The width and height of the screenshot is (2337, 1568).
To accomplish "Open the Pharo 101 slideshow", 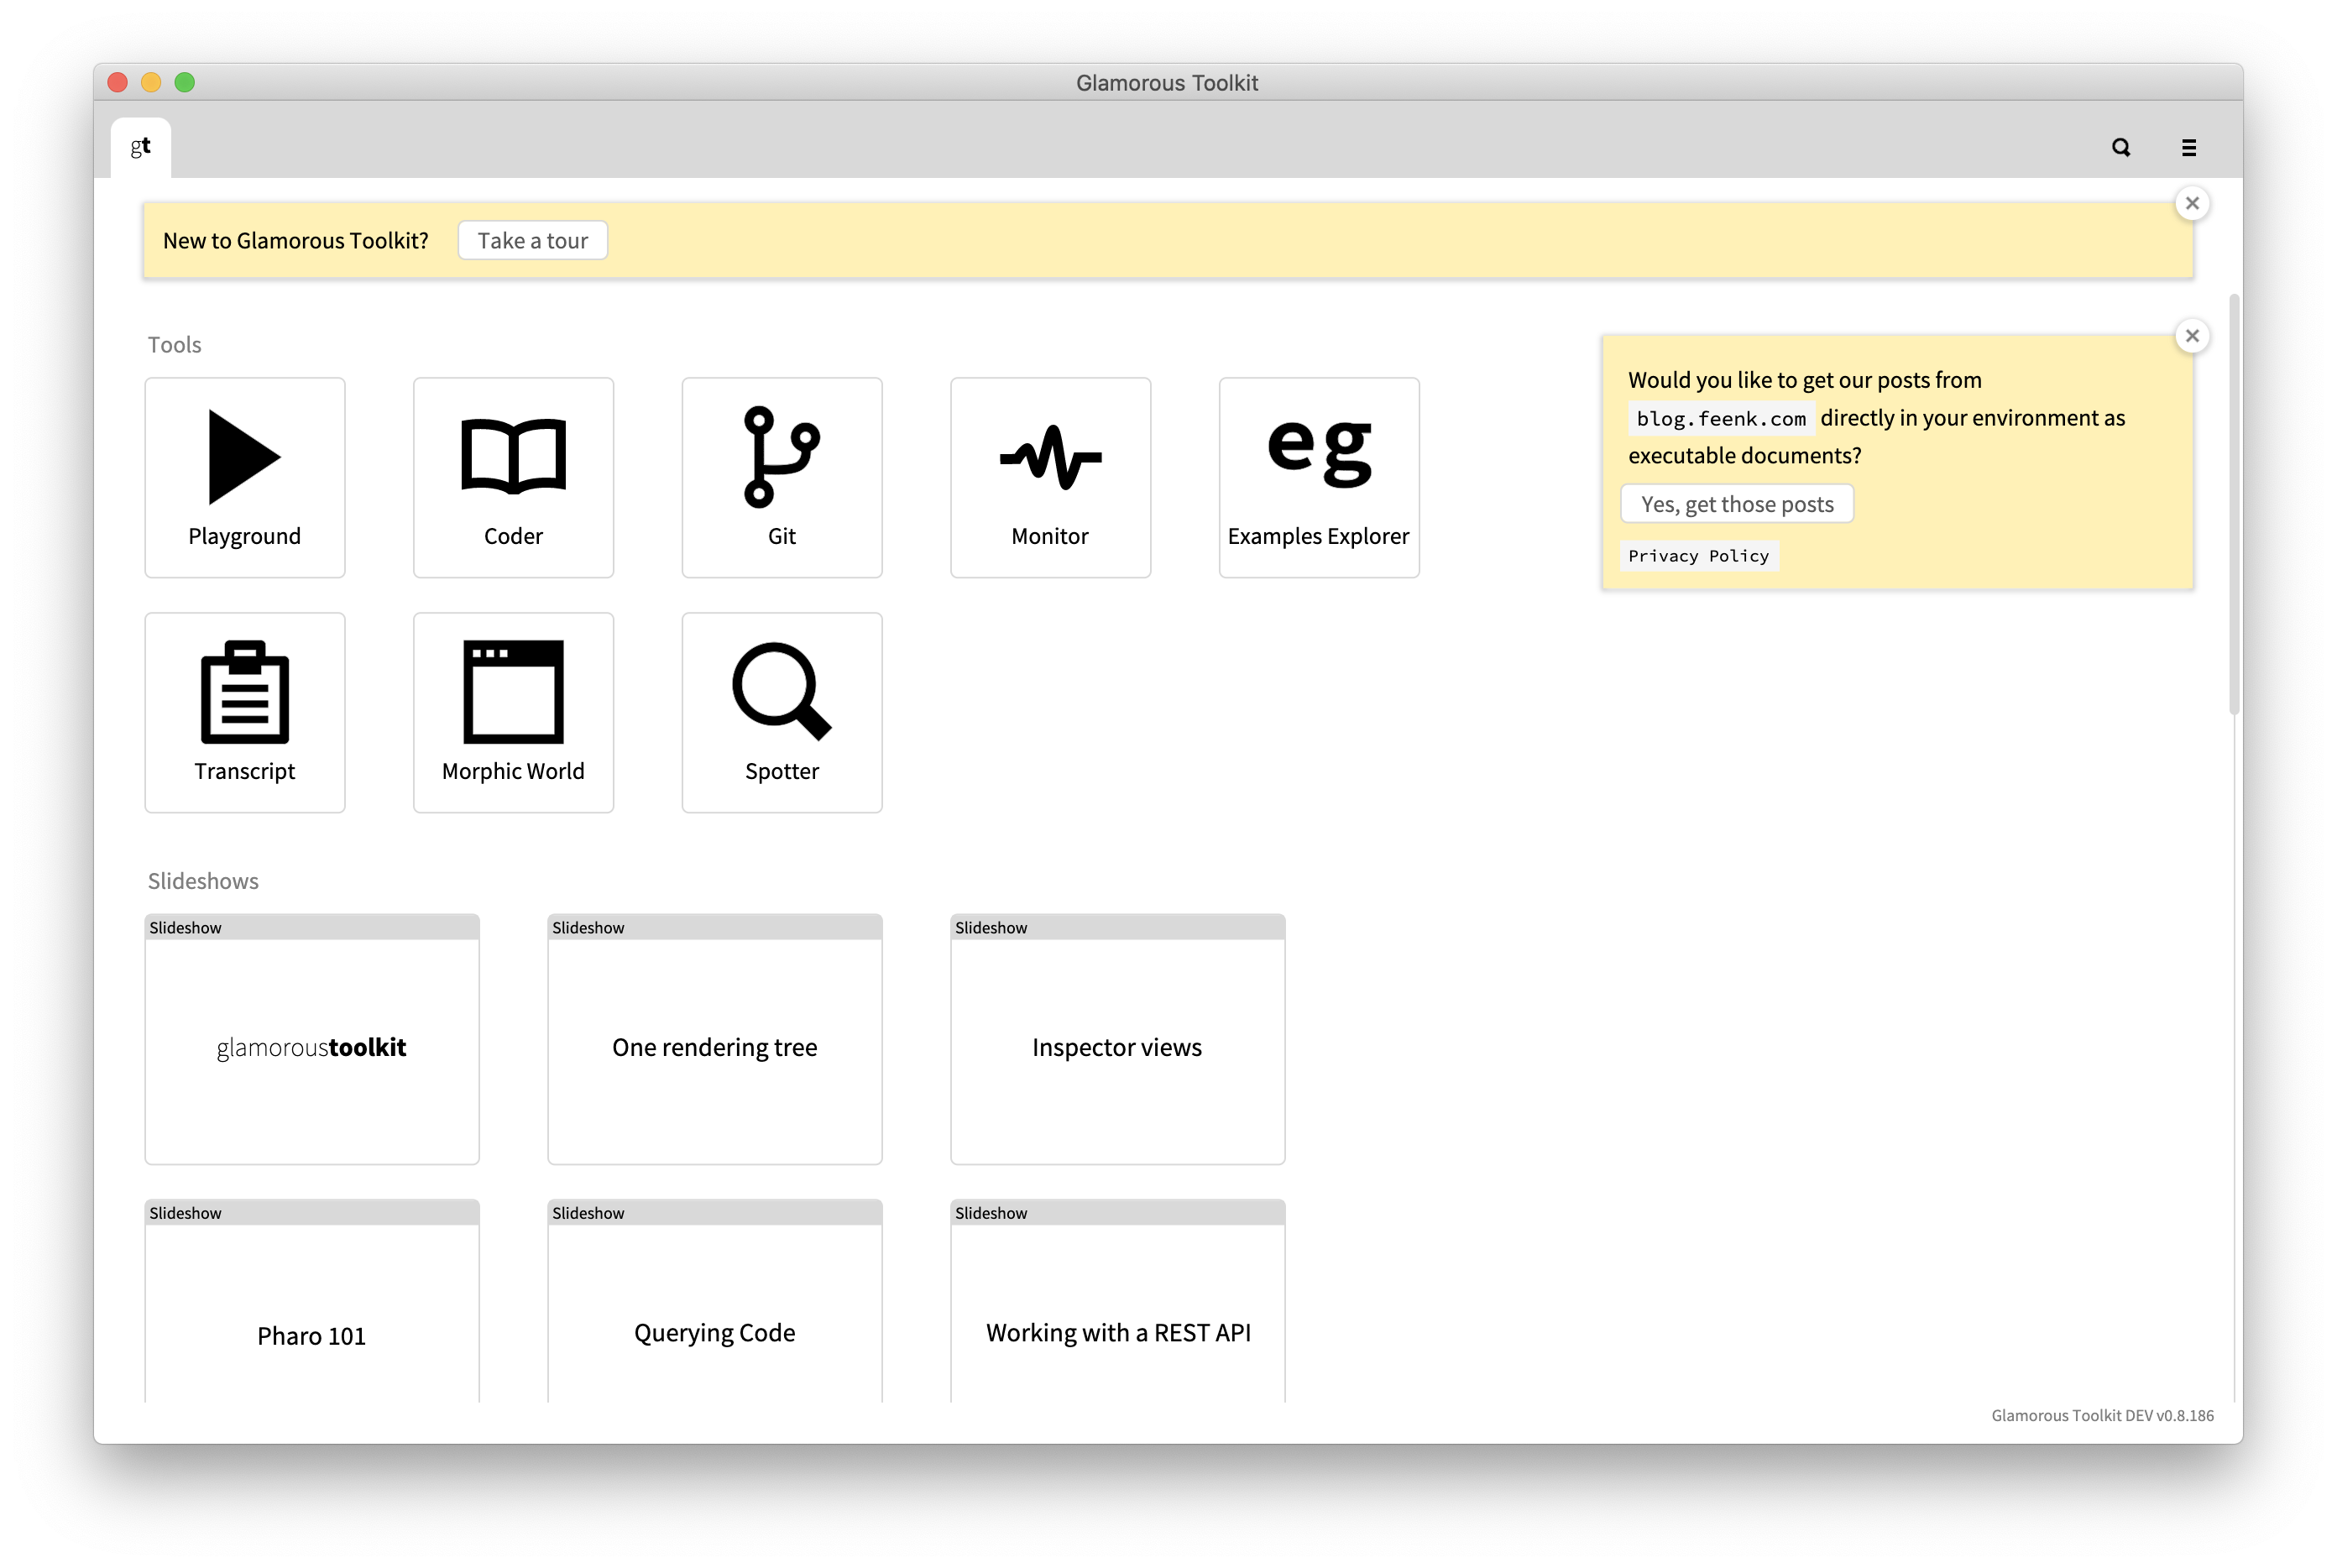I will tap(312, 1301).
